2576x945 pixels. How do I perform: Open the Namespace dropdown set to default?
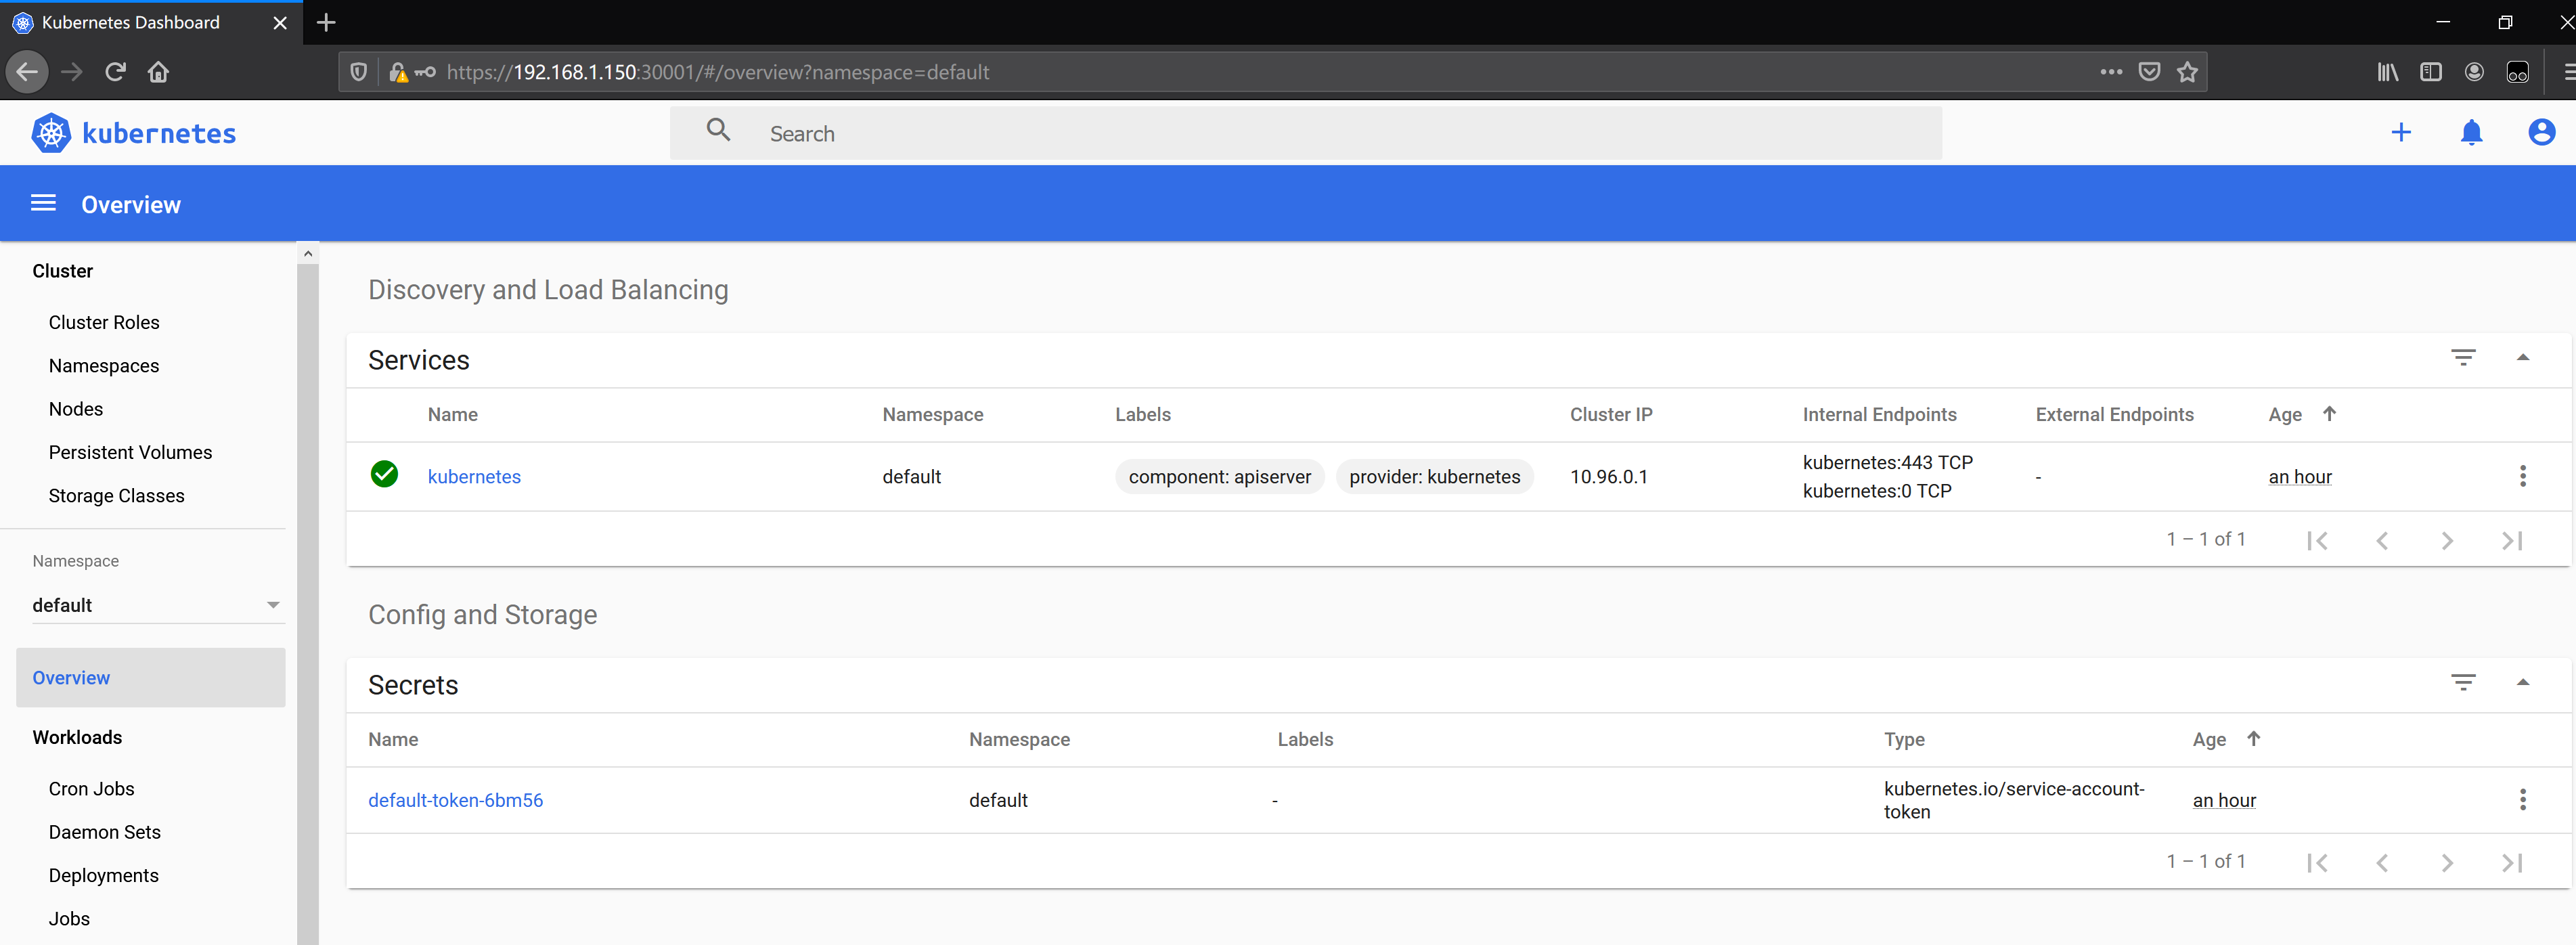(158, 605)
